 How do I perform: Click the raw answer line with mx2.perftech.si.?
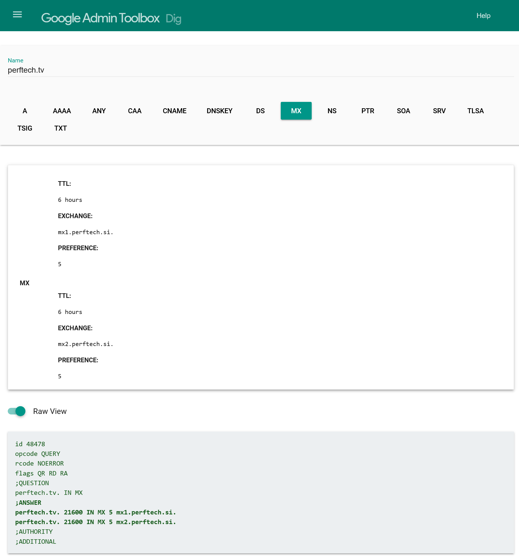tap(96, 522)
